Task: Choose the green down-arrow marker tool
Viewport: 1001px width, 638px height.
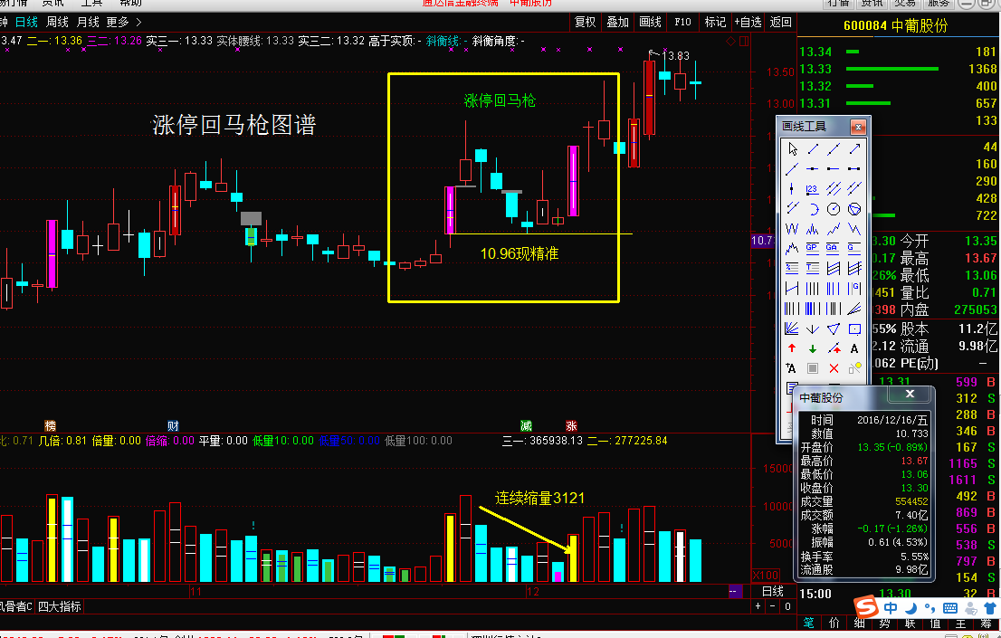Action: coord(813,348)
